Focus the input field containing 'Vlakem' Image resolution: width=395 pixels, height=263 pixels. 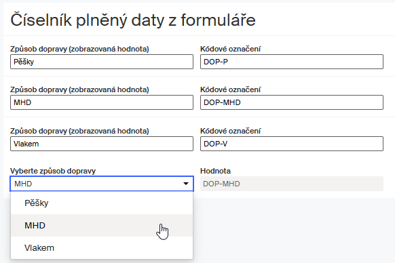pos(102,144)
